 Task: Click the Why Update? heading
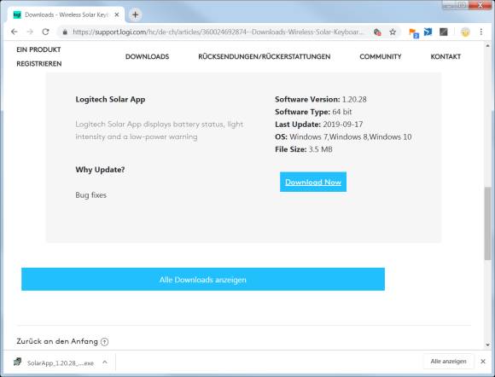(x=100, y=170)
